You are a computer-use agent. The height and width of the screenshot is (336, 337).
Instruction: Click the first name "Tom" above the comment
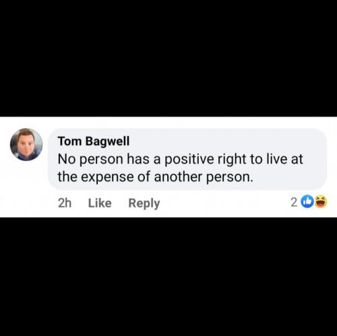pos(70,141)
